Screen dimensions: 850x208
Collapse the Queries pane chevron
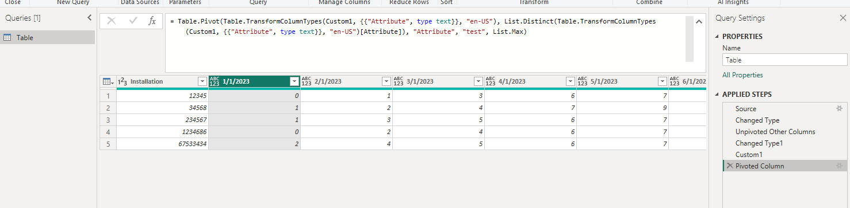(x=89, y=18)
